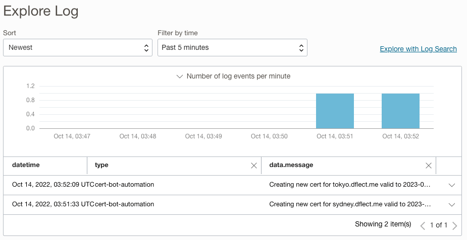Expand the tokyo.dflect.me log row chevron
467x240 pixels.
[x=452, y=185]
